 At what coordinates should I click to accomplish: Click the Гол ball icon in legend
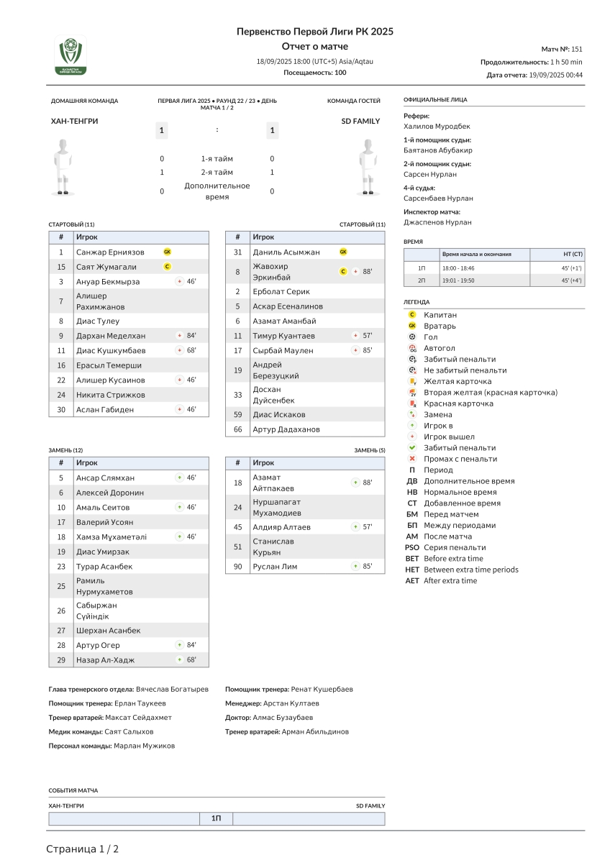[412, 337]
